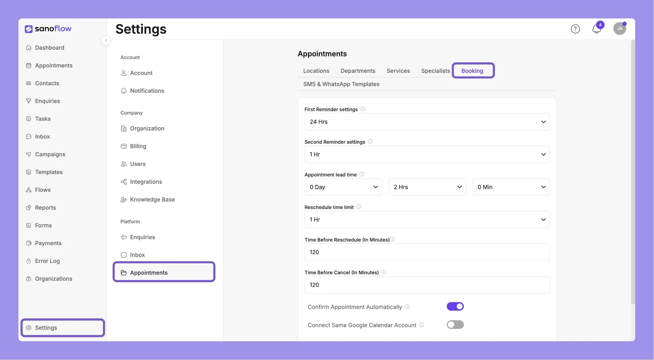
Task: Open the 2 Hrs lead time dropdown
Action: point(427,187)
